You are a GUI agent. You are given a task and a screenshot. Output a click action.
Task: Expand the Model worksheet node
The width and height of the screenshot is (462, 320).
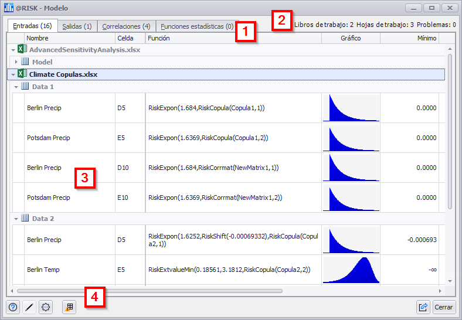16,62
